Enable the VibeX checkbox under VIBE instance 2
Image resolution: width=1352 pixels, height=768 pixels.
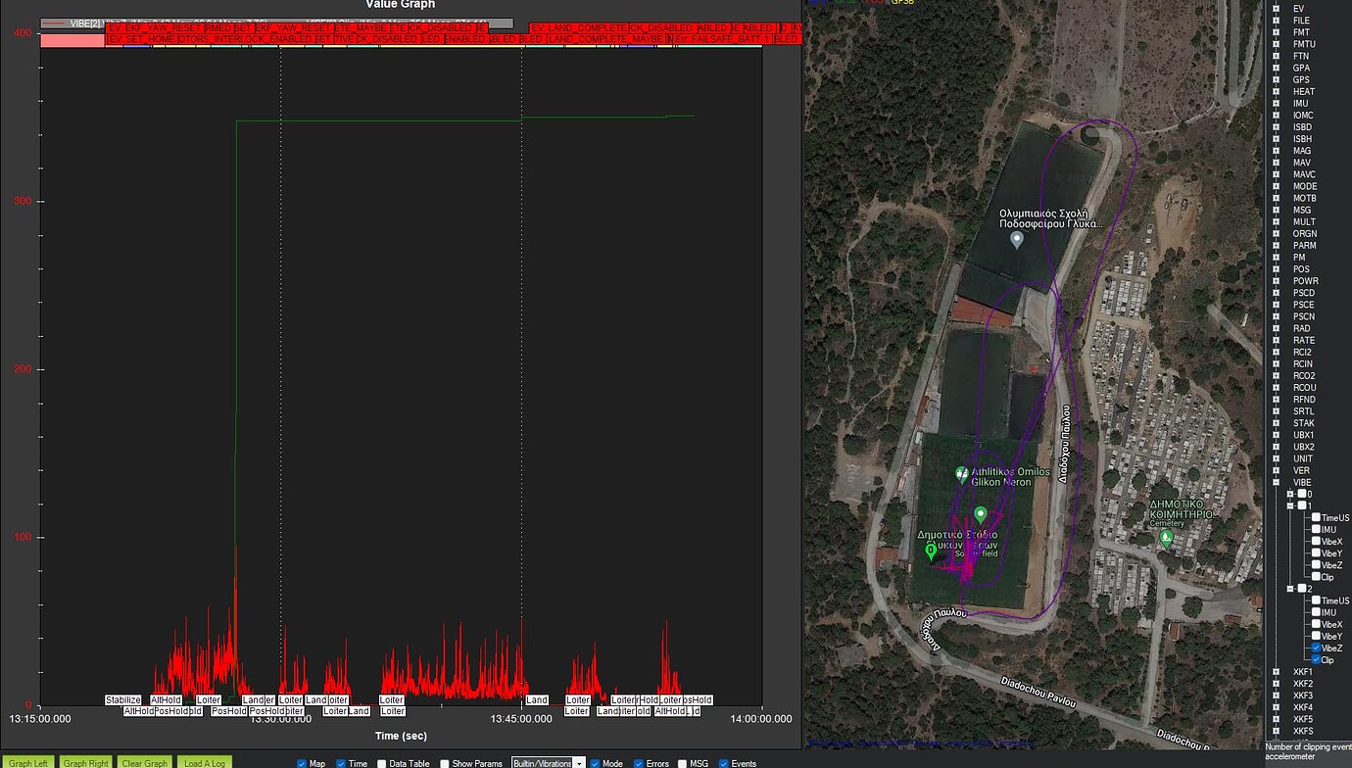tap(1317, 624)
